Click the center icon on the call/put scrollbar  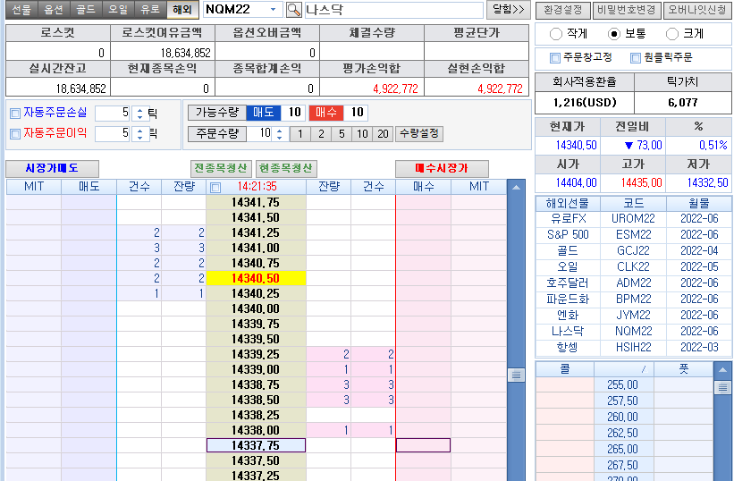(723, 388)
